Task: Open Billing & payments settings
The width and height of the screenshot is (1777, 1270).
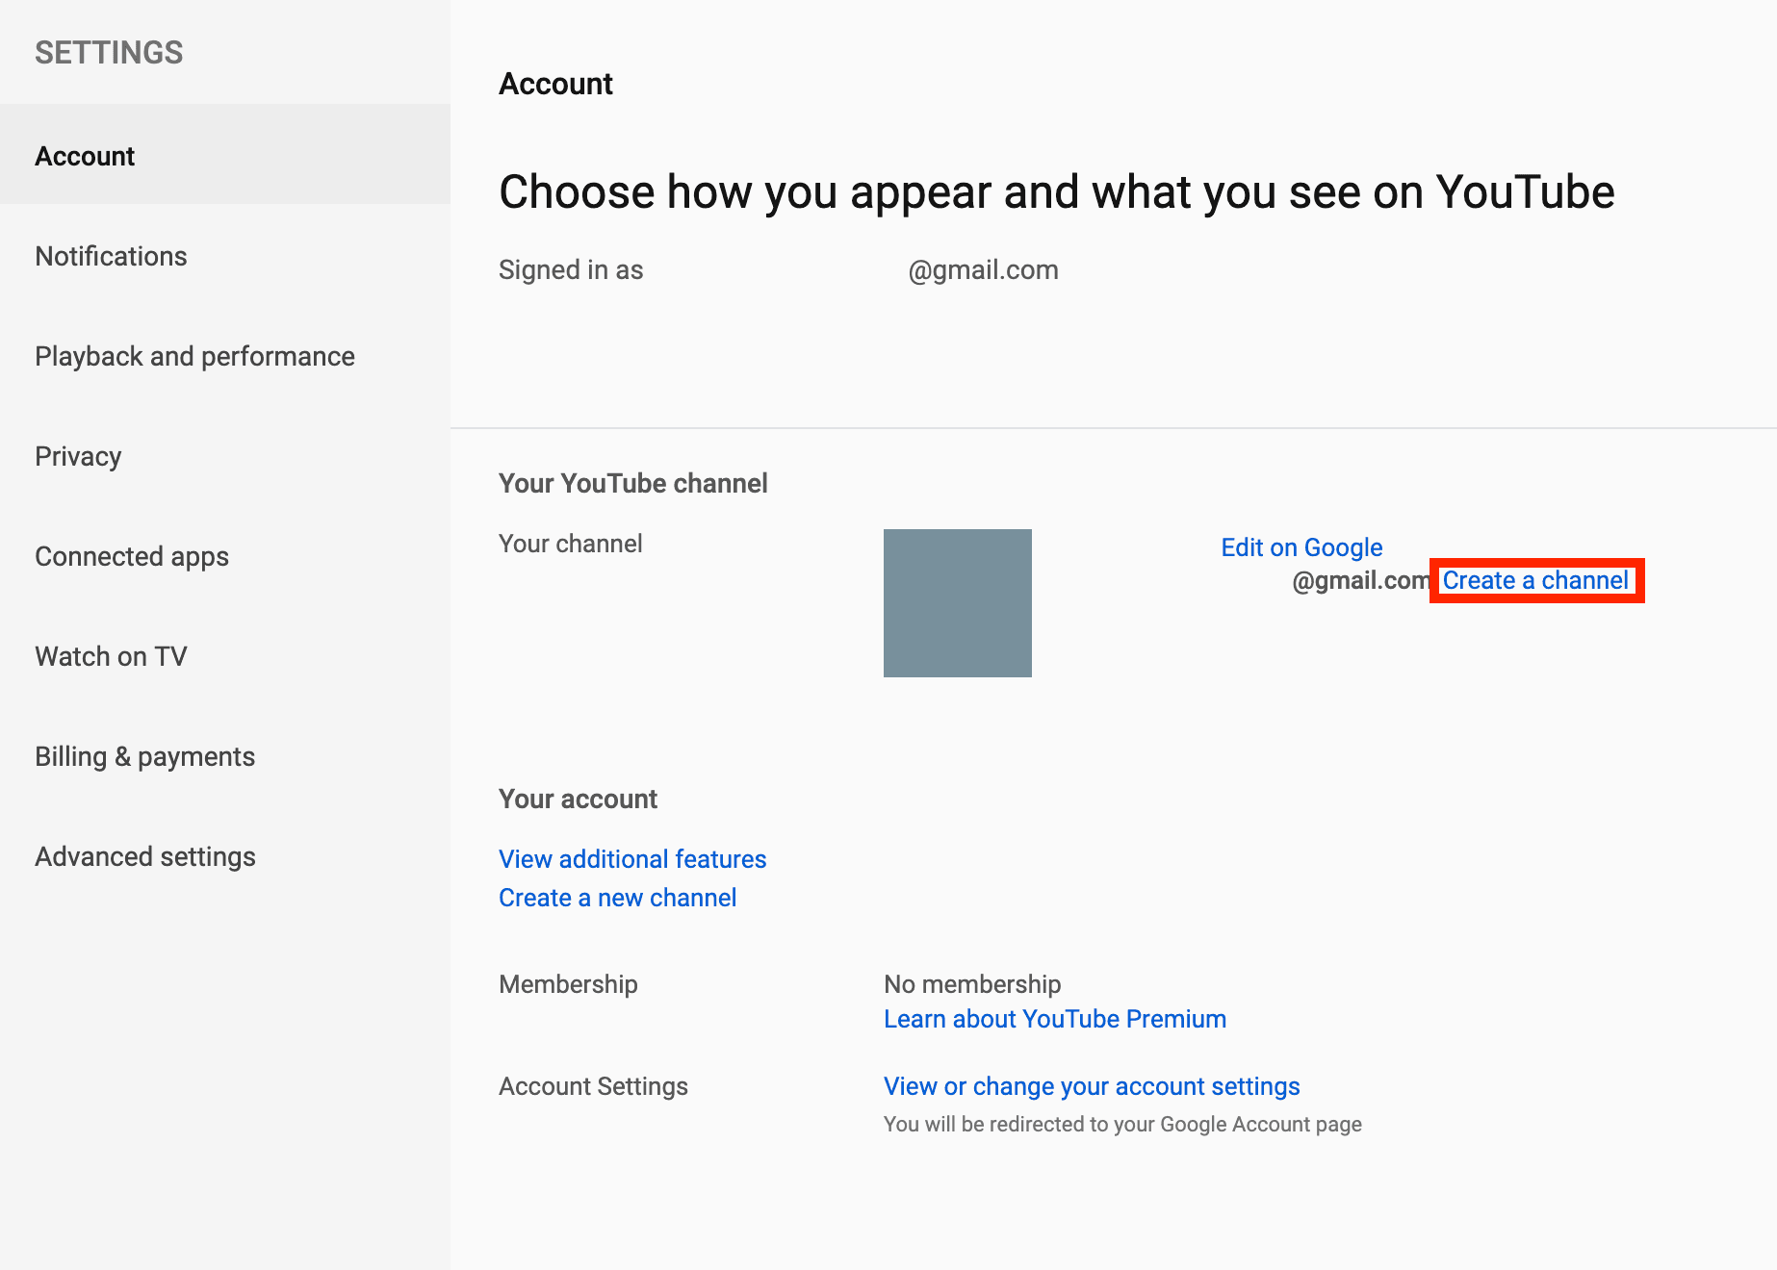Action: 144,756
